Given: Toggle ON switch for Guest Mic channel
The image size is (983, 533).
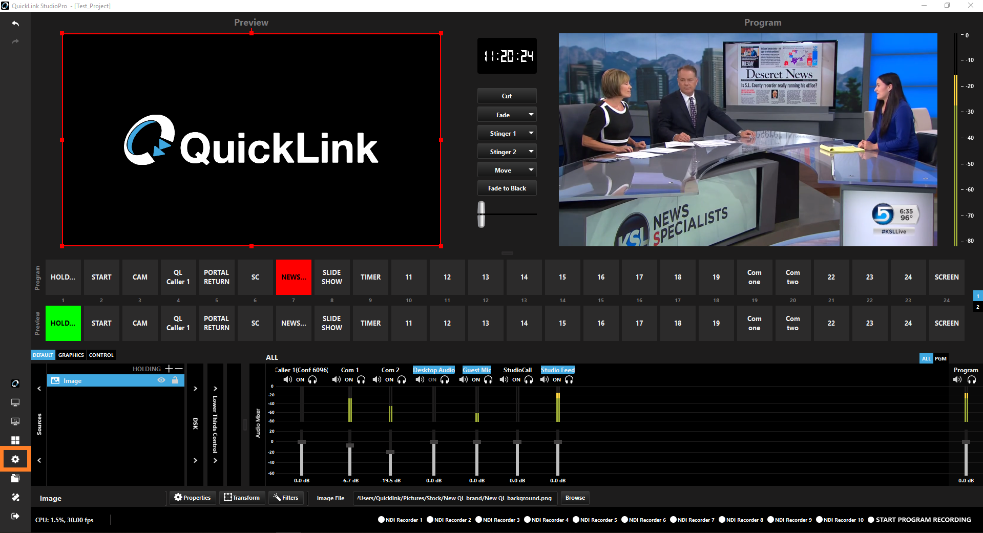Looking at the screenshot, I should [x=476, y=380].
